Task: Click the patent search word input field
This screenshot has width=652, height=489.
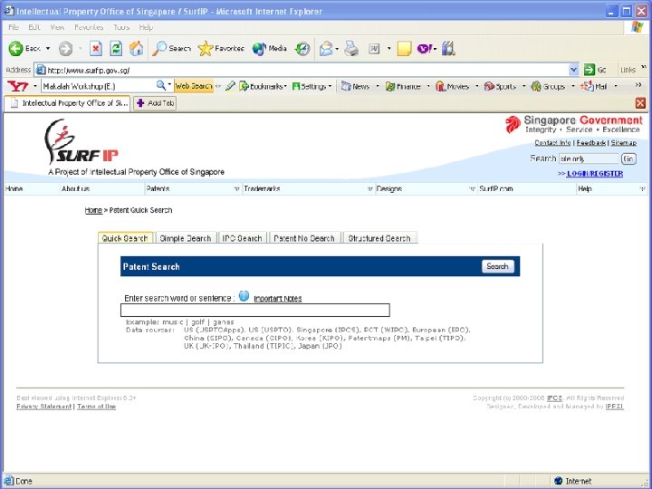Action: point(255,311)
